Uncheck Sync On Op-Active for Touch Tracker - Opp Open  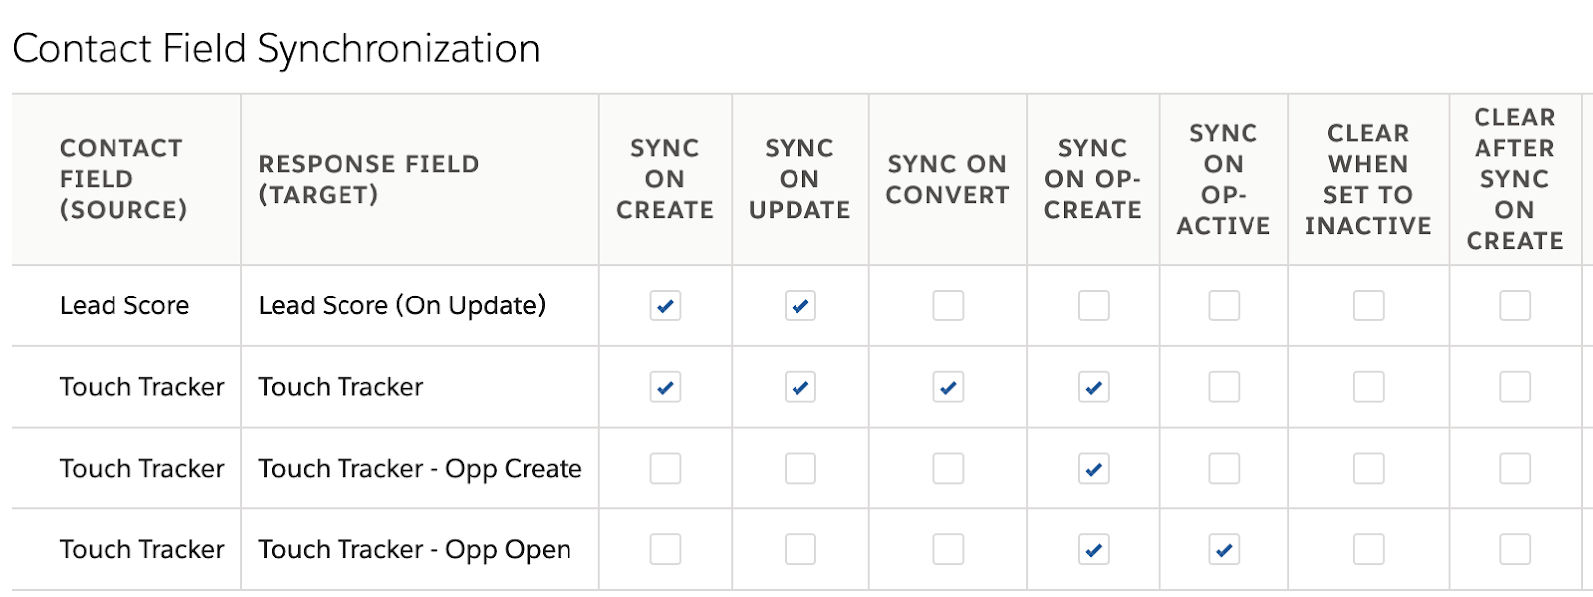coord(1224,550)
